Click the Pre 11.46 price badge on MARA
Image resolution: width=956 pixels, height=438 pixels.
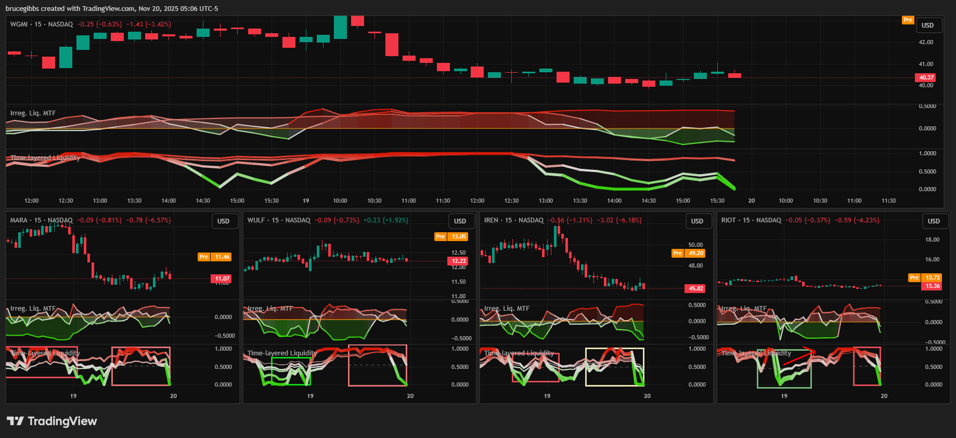point(214,257)
